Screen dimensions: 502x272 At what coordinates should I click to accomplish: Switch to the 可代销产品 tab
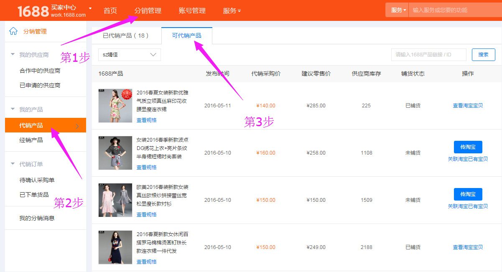pos(187,36)
